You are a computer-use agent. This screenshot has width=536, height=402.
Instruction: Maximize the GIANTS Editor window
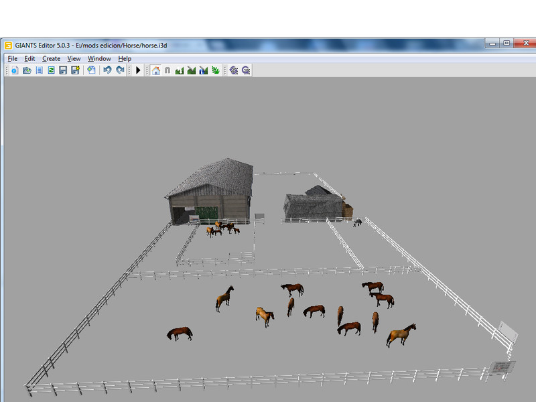click(507, 44)
